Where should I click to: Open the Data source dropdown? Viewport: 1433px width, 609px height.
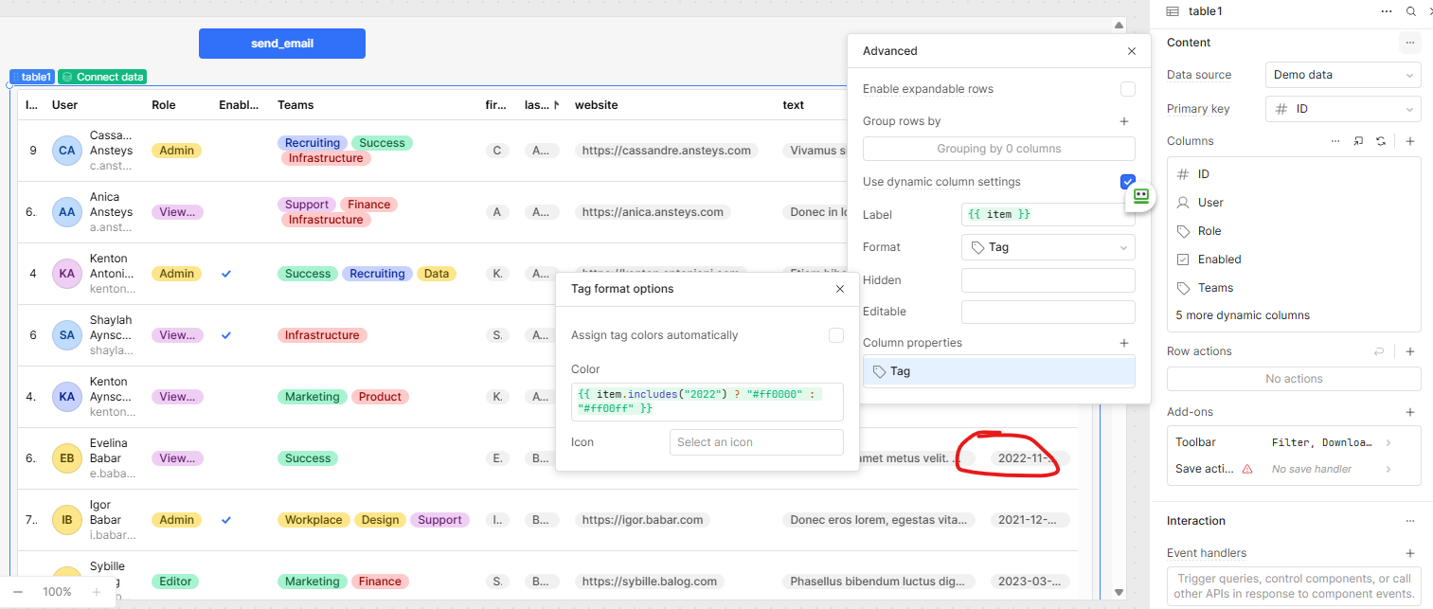1342,75
